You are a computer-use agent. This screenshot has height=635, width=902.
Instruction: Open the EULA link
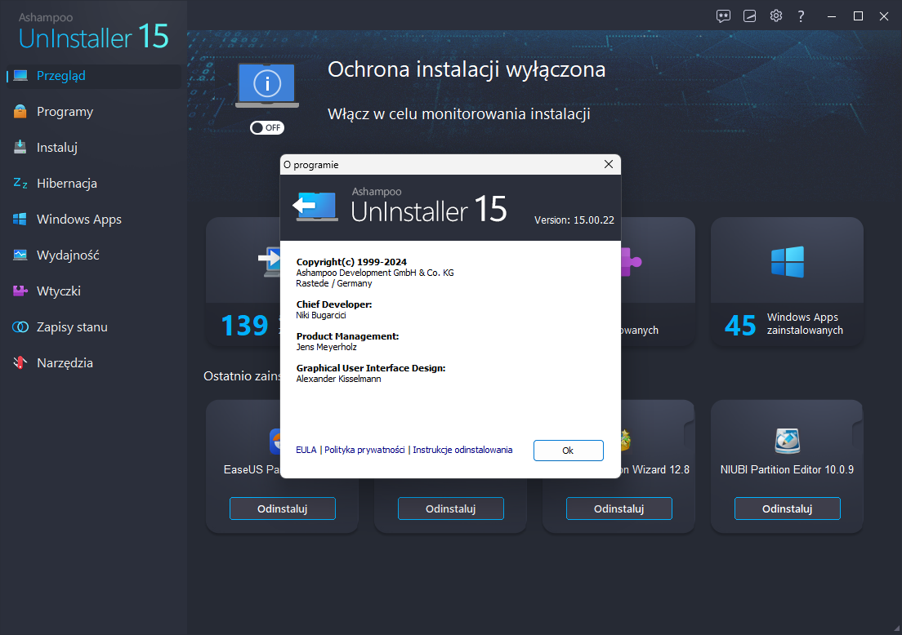[x=306, y=450]
